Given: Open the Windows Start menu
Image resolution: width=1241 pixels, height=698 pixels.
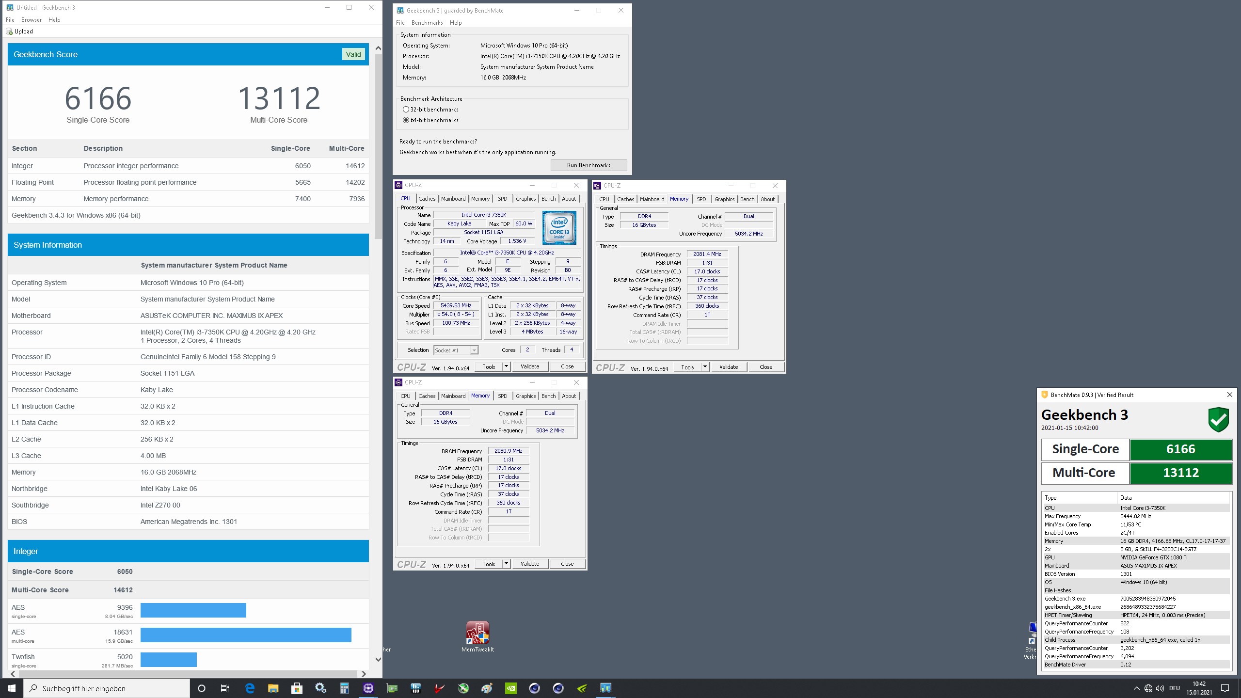Looking at the screenshot, I should point(12,688).
